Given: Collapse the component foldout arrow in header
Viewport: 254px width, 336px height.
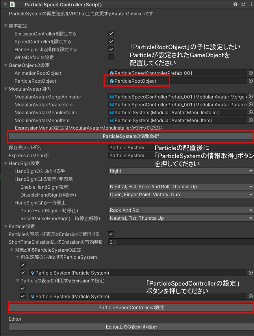Looking at the screenshot, I should click(x=6, y=4).
